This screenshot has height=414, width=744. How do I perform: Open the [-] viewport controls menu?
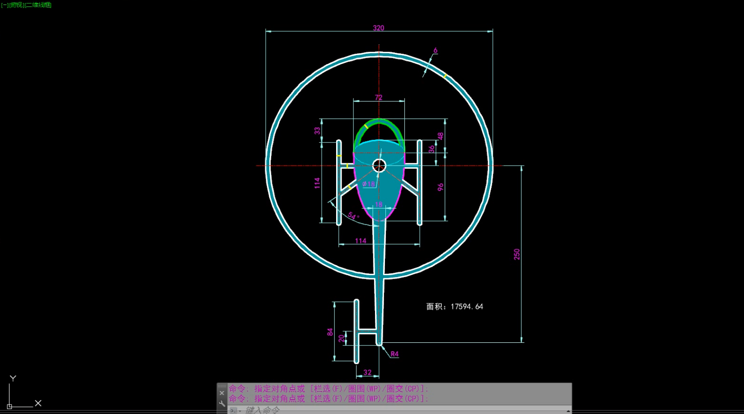point(4,5)
